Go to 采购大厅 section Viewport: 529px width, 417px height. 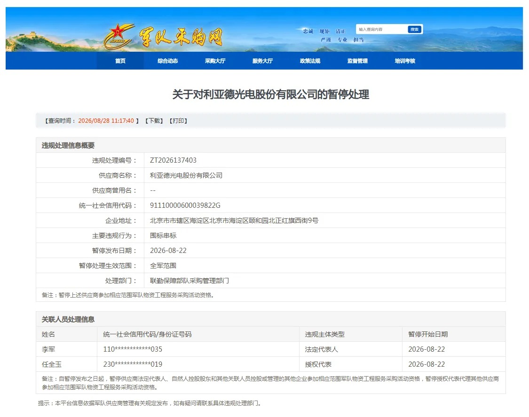tap(215, 61)
